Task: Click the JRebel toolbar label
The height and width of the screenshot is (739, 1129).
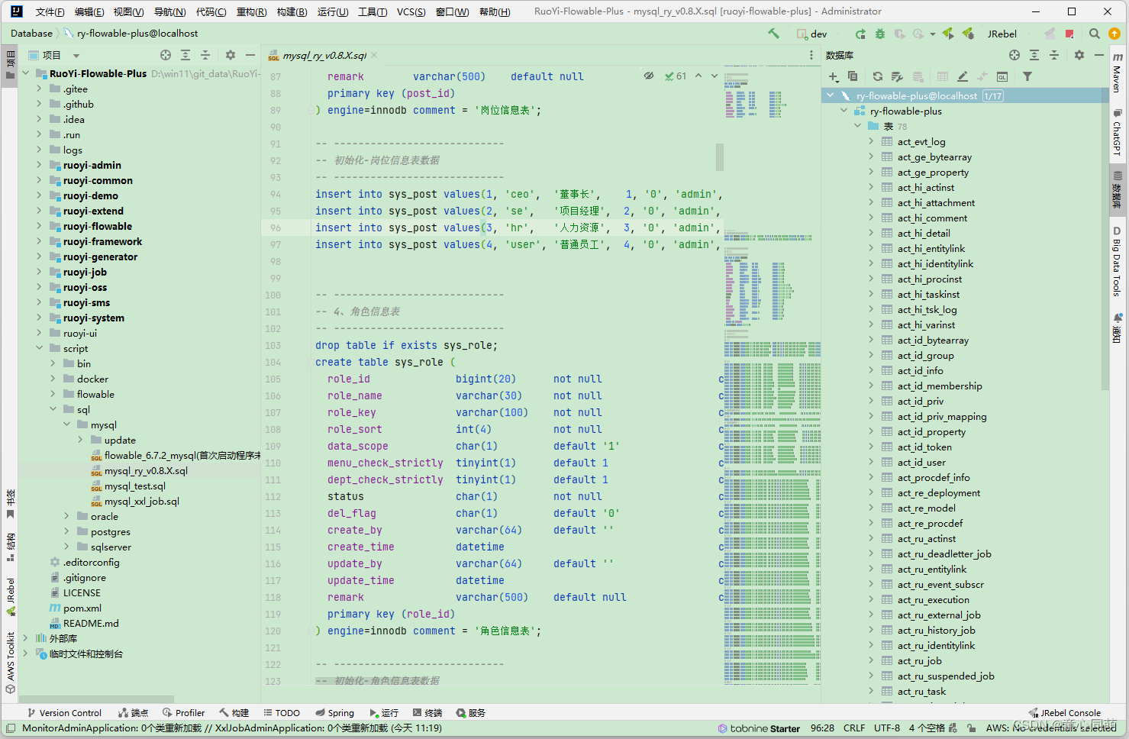Action: coord(1002,34)
